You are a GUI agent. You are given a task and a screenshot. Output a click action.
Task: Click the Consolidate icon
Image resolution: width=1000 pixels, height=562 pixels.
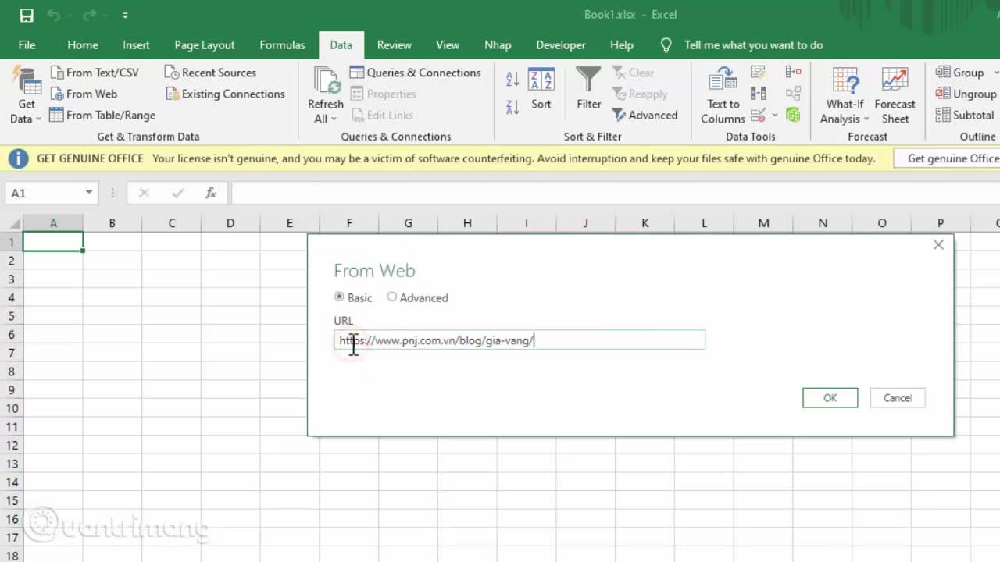pyautogui.click(x=793, y=73)
